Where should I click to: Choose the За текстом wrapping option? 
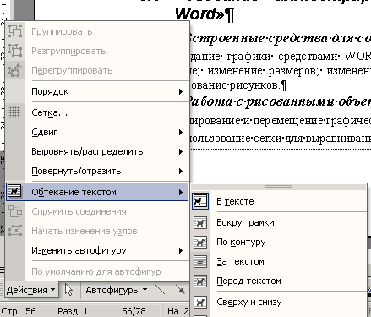279,261
